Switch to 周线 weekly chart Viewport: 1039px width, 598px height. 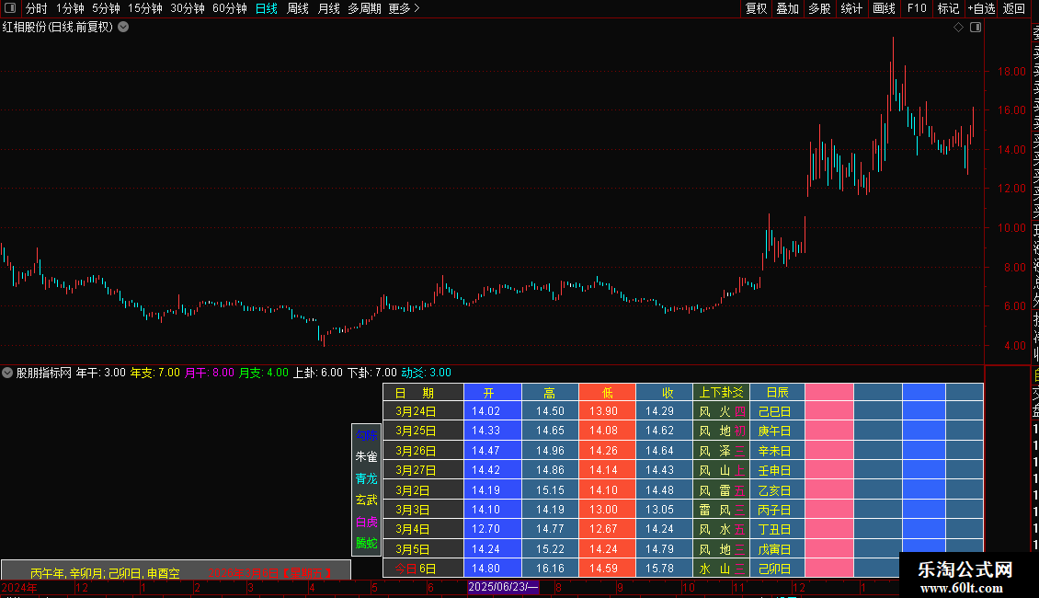pyautogui.click(x=298, y=8)
